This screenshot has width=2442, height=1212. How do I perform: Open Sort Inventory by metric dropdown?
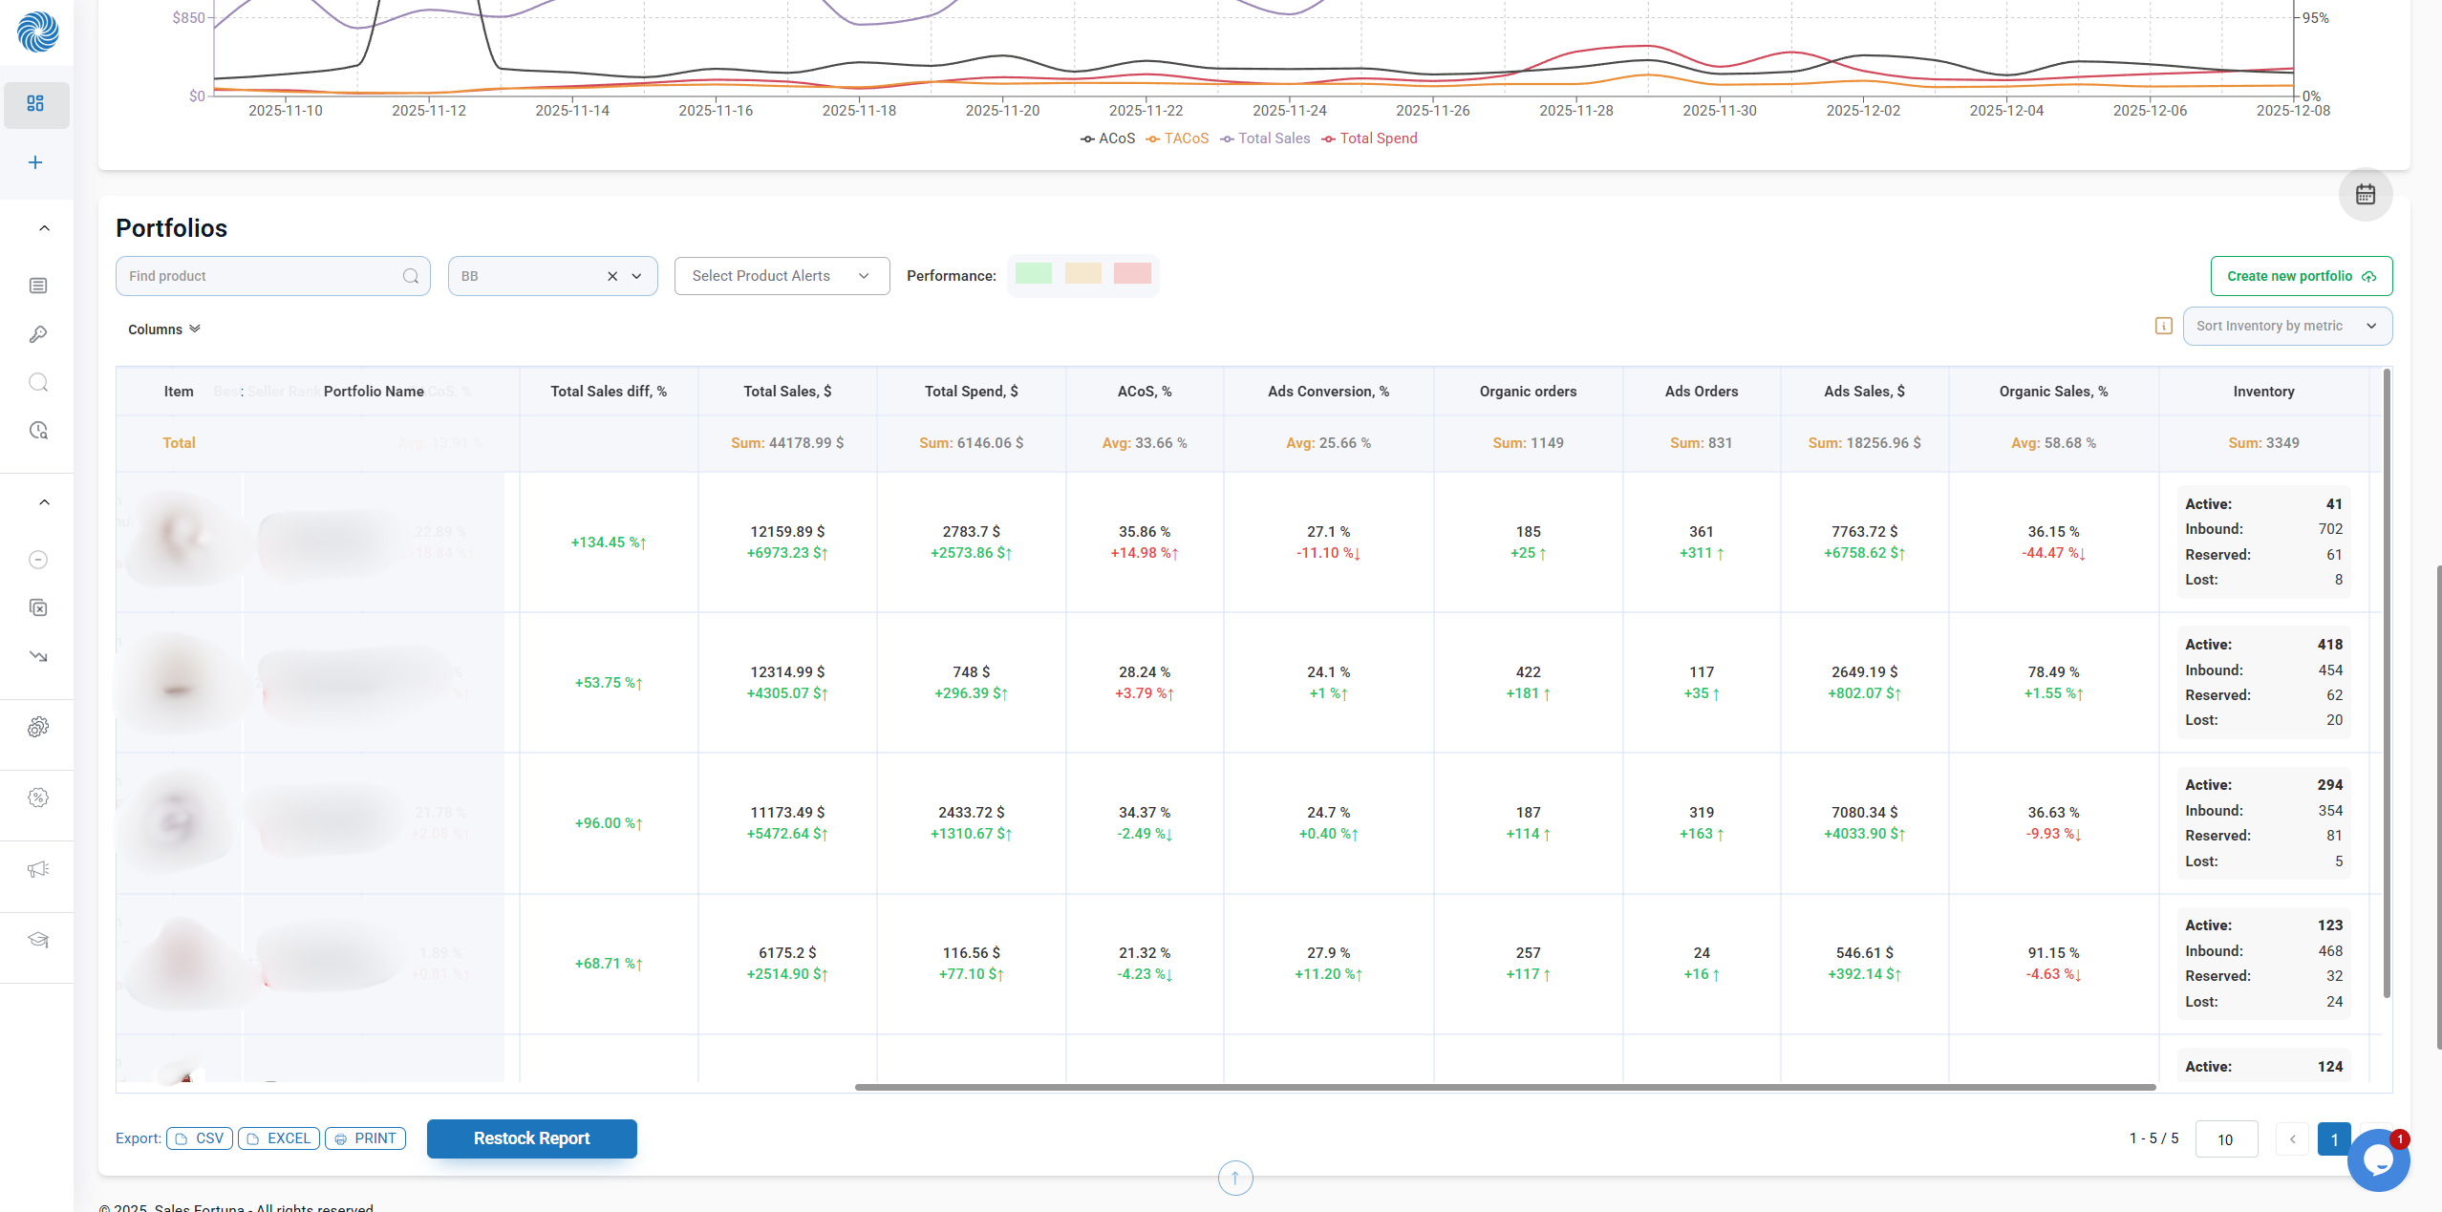(x=2286, y=326)
